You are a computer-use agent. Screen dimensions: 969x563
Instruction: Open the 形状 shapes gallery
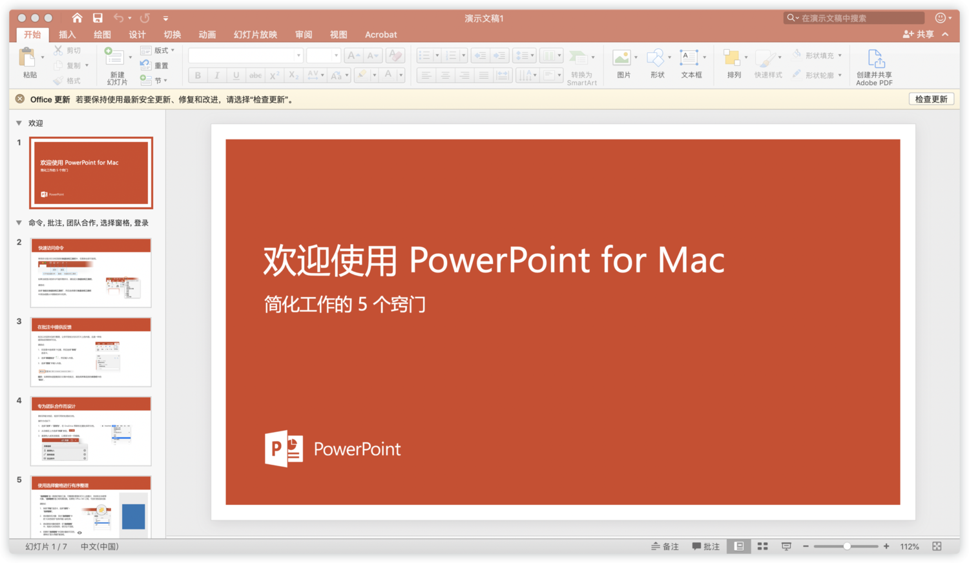(x=655, y=57)
